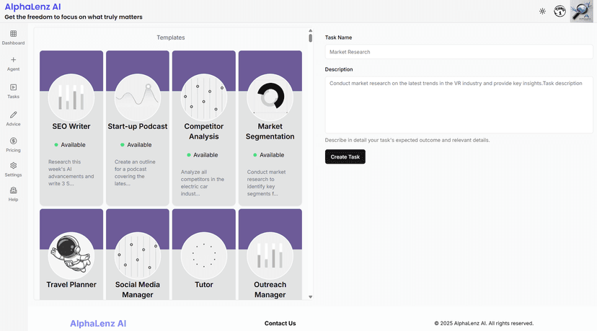
Task: Click the SEO Writer bar chart icon
Action: (x=71, y=97)
